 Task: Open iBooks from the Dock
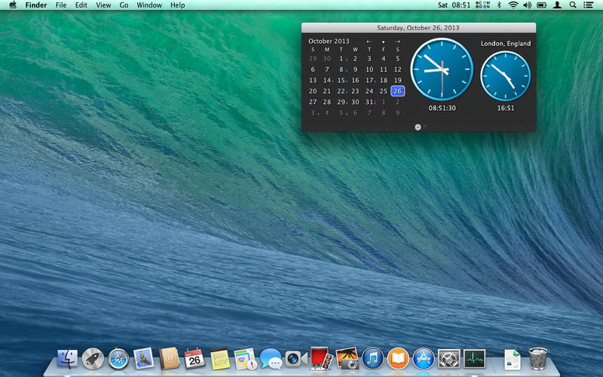pos(397,358)
